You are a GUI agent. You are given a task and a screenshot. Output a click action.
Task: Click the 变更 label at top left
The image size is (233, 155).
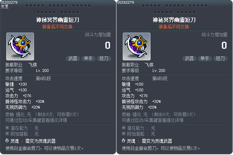(x=5, y=6)
